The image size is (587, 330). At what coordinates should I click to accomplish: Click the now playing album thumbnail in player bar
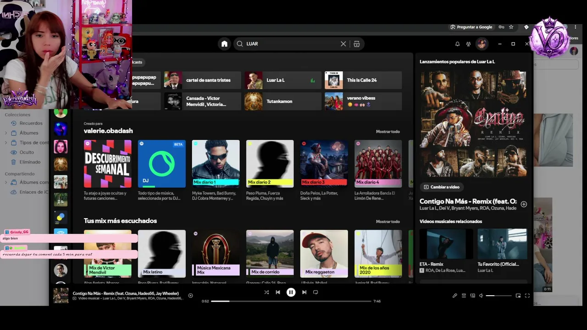tap(61, 296)
